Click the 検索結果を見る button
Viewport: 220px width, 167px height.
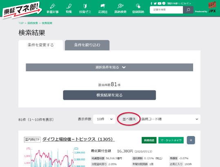[110, 95]
